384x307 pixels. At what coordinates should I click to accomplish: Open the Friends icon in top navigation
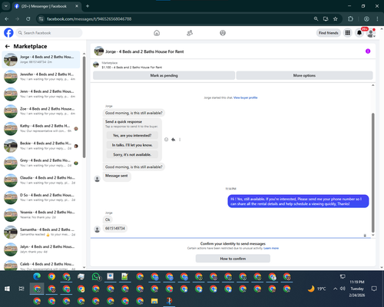pyautogui.click(x=190, y=33)
